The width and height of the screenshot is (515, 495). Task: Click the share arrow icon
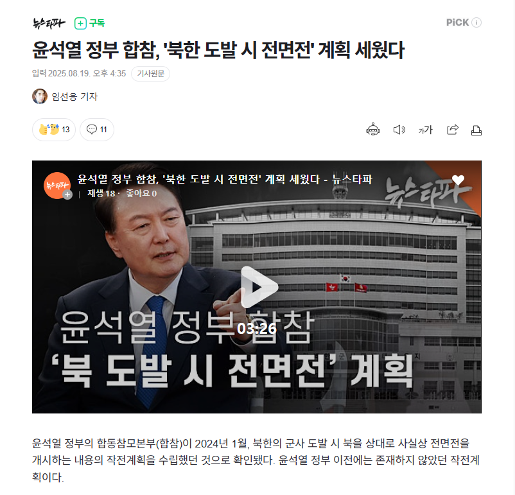(x=453, y=130)
